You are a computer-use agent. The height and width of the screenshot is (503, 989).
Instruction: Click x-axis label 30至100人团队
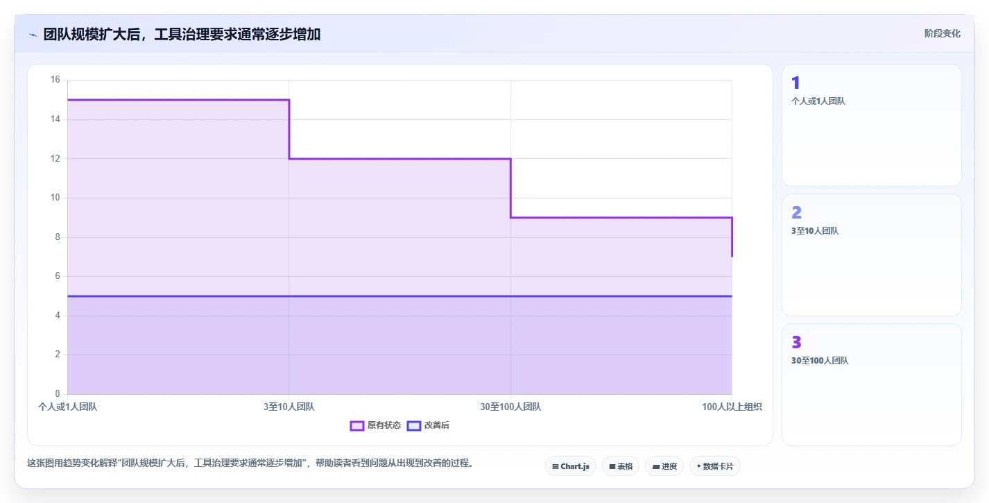tap(510, 407)
